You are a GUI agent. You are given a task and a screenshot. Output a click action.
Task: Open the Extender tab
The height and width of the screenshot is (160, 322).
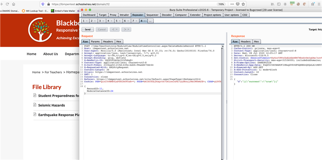[195, 15]
